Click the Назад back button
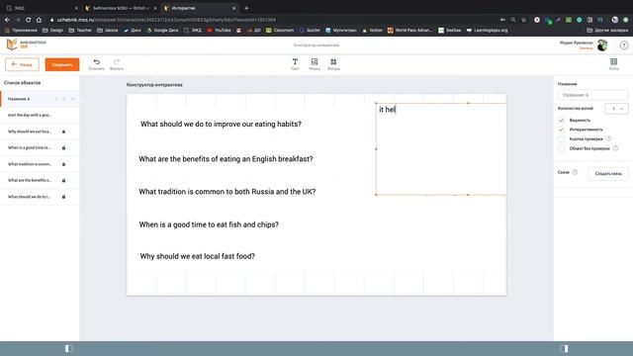Screen dimensions: 633x356 click(22, 64)
